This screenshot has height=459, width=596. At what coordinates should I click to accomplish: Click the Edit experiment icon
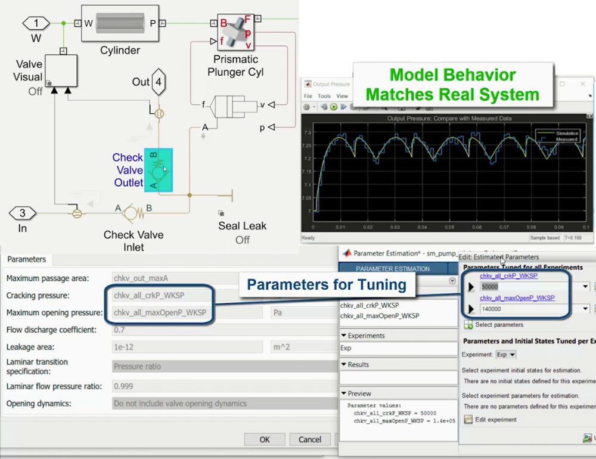(x=470, y=419)
